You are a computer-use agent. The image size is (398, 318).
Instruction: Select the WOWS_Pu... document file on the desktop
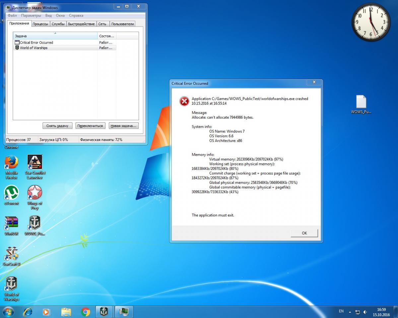click(x=361, y=104)
